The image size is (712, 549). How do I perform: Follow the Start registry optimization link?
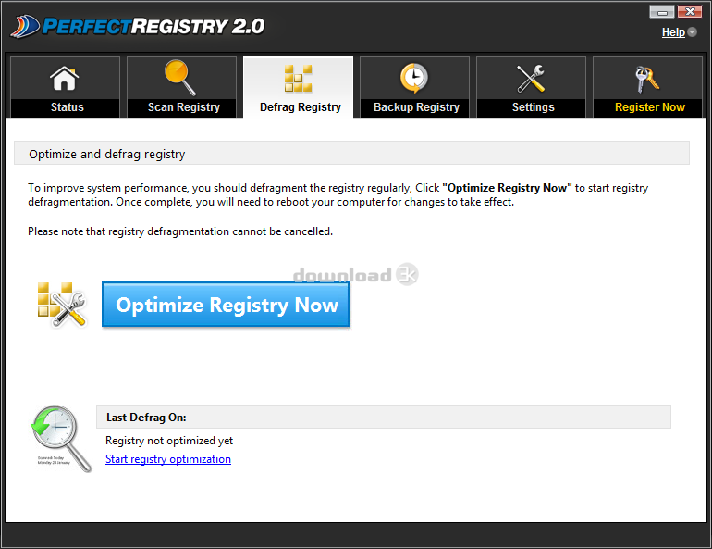click(x=168, y=459)
